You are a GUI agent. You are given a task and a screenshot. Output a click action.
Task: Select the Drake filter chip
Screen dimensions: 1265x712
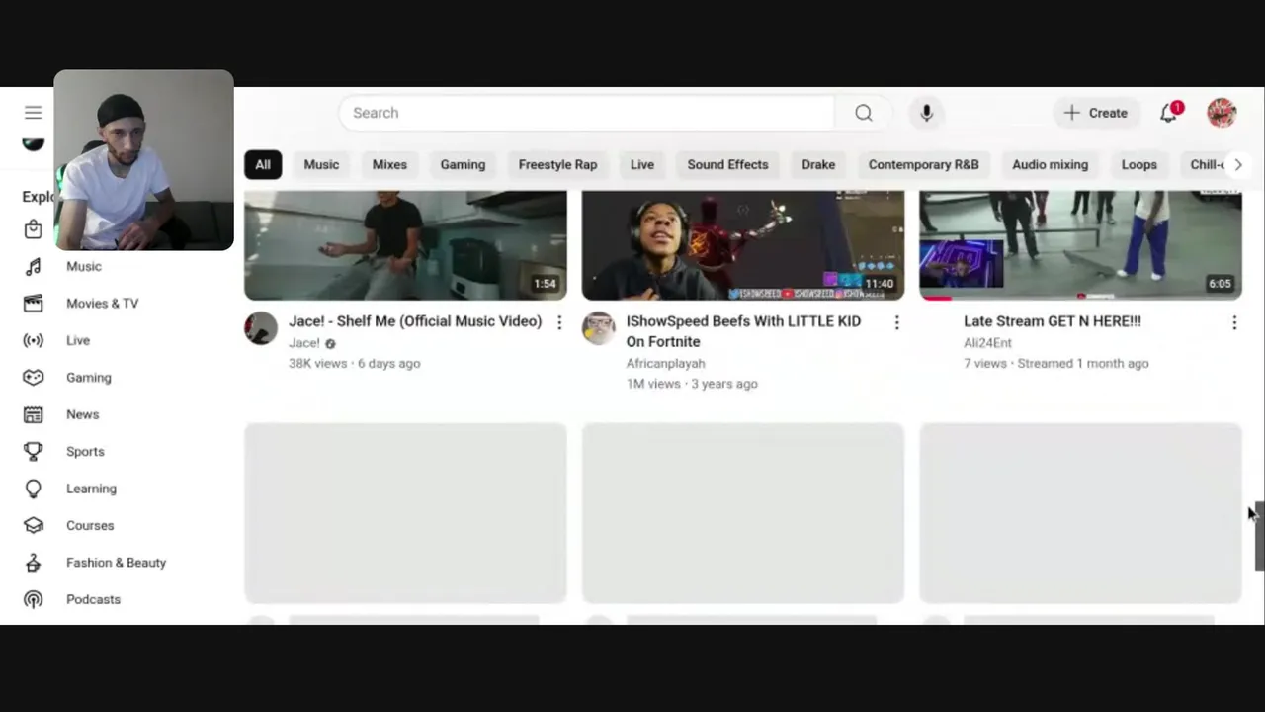pos(818,164)
